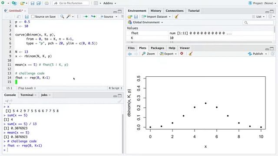Close the Untitled1 script tab
This screenshot has width=278, height=156.
[25, 11]
